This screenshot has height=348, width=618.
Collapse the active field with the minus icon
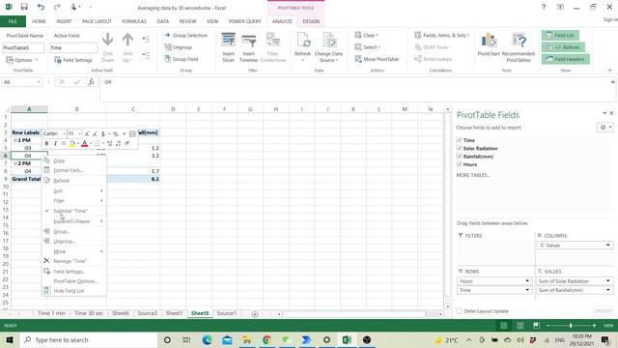click(146, 55)
